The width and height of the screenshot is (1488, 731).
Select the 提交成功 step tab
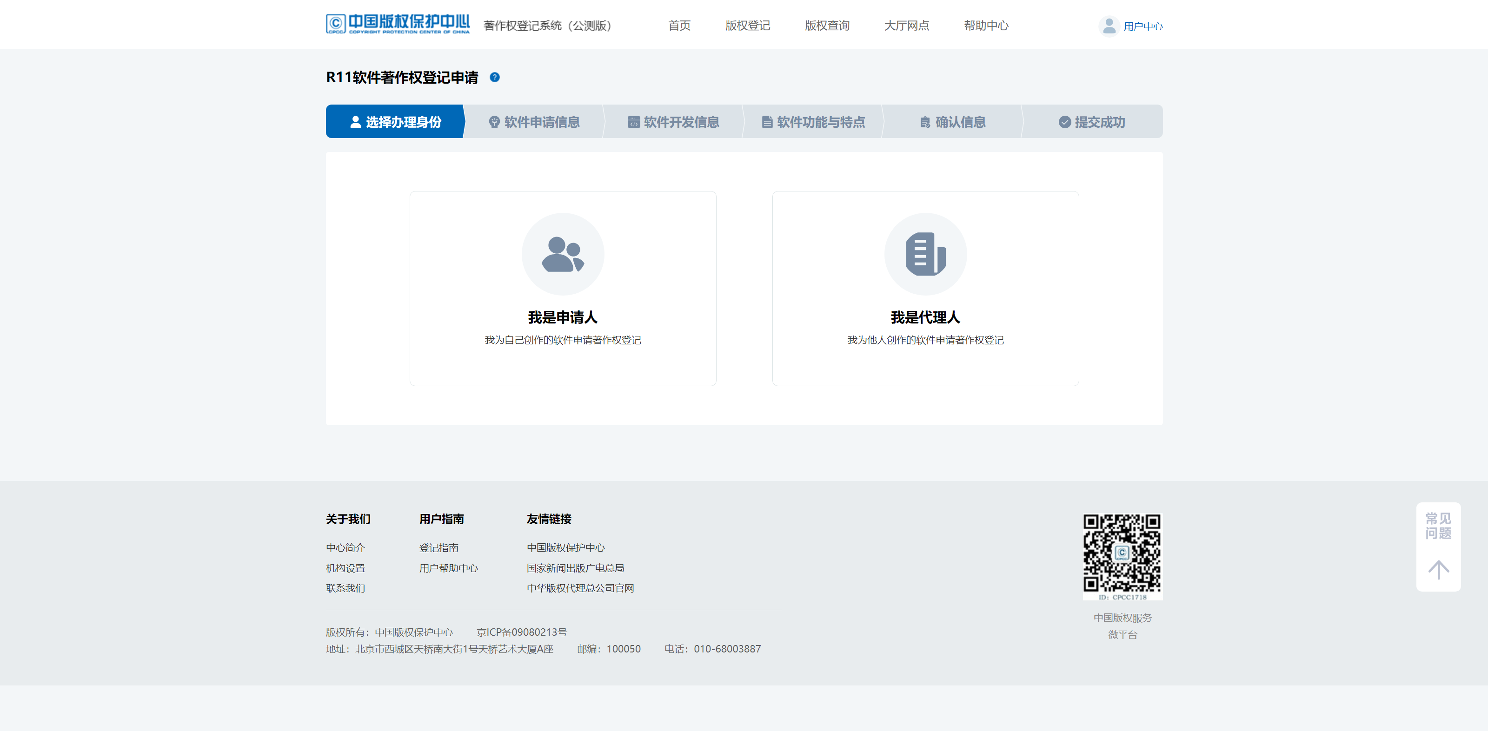[x=1092, y=121]
